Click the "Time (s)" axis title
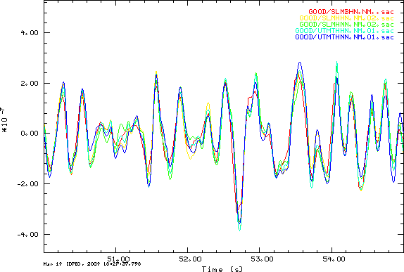Image resolution: width=404 pixels, height=272 pixels. point(222,269)
